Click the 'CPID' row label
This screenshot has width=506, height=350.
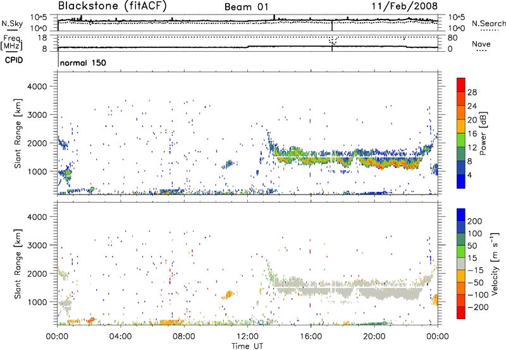[14, 60]
